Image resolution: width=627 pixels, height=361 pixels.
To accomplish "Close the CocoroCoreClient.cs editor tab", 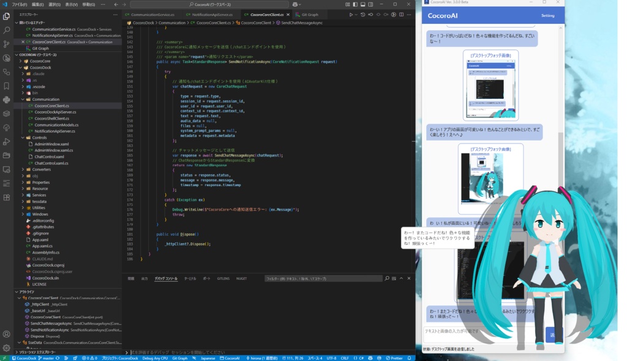I will pyautogui.click(x=288, y=15).
